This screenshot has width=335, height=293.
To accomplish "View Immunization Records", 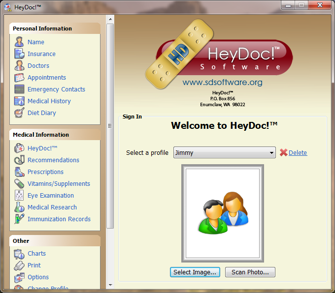I will pos(59,219).
